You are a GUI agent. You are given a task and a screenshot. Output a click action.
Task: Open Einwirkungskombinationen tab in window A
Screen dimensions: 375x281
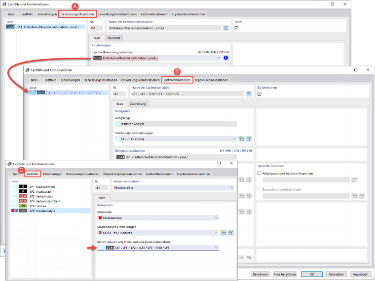[117, 14]
